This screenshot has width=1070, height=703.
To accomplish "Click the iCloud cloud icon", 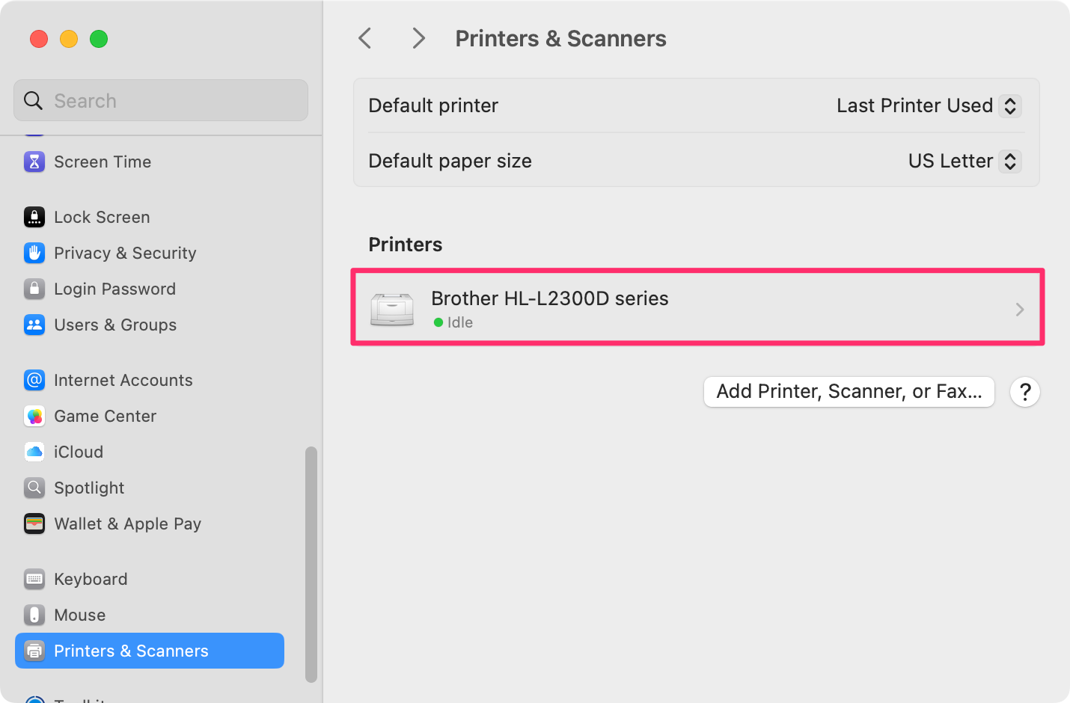I will [x=34, y=452].
